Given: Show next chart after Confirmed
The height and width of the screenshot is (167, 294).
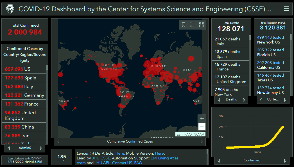Looking at the screenshot, I should pyautogui.click(x=285, y=161).
